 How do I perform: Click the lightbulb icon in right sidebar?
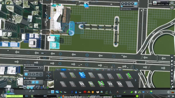[x=172, y=71]
